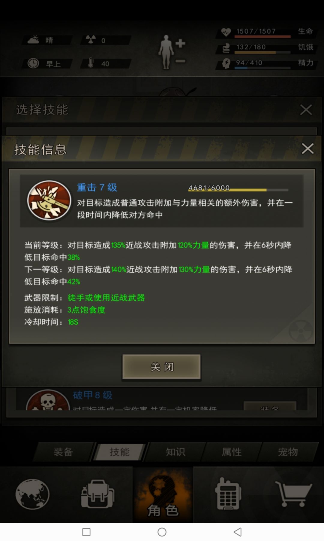Click the heart health icon
Viewport: 324px width, 541px height.
pos(226,32)
